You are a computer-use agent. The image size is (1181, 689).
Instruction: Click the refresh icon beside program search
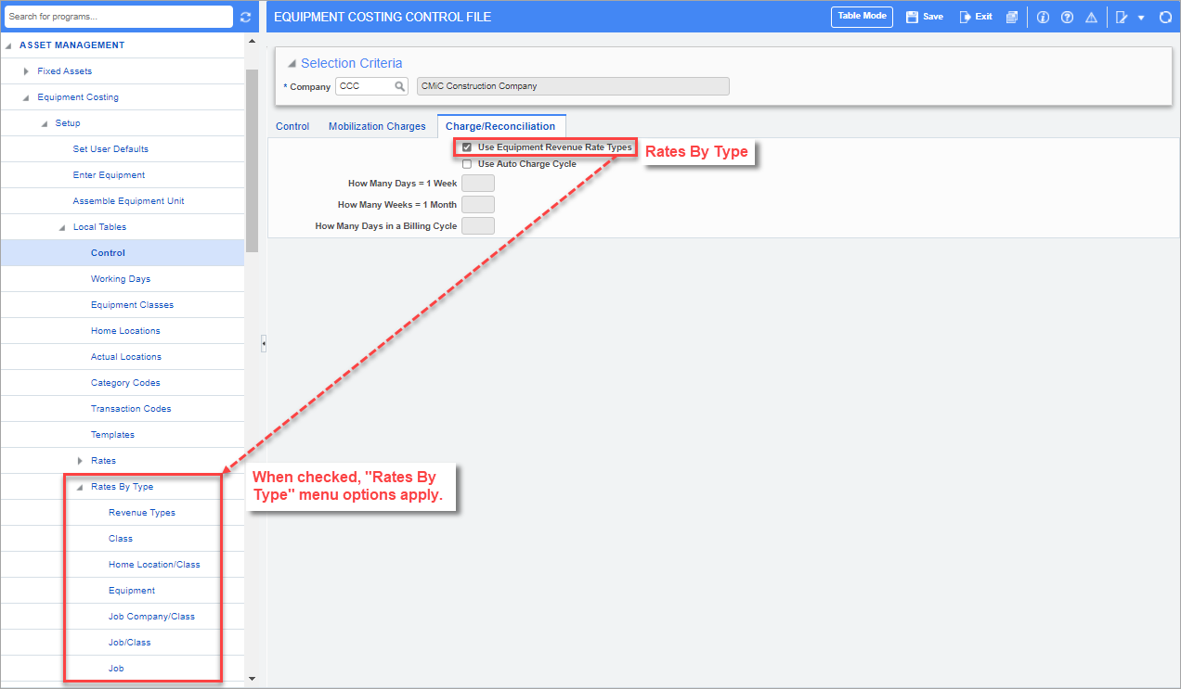coord(245,17)
